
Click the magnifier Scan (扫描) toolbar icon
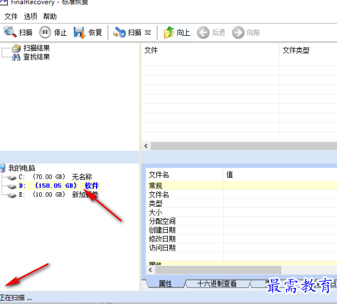10,32
